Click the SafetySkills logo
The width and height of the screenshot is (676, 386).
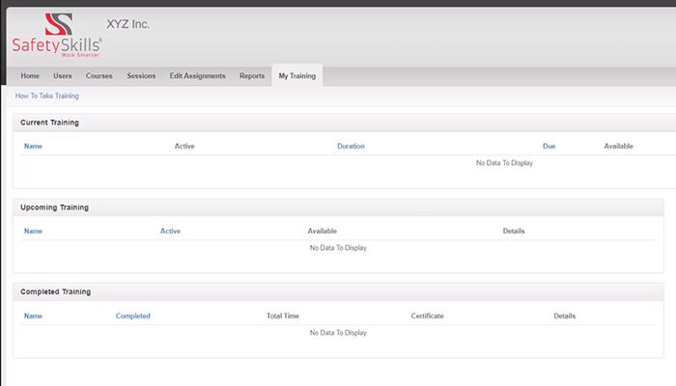(x=56, y=36)
